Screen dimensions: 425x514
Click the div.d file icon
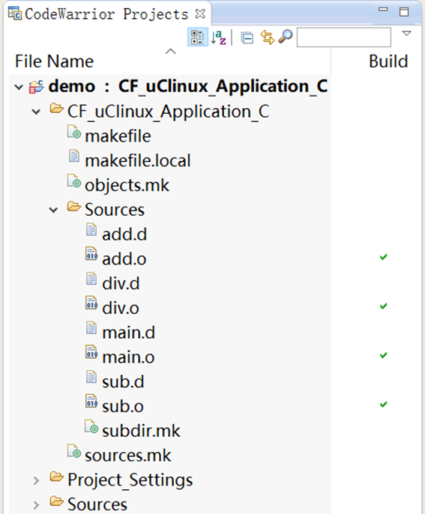tap(91, 279)
